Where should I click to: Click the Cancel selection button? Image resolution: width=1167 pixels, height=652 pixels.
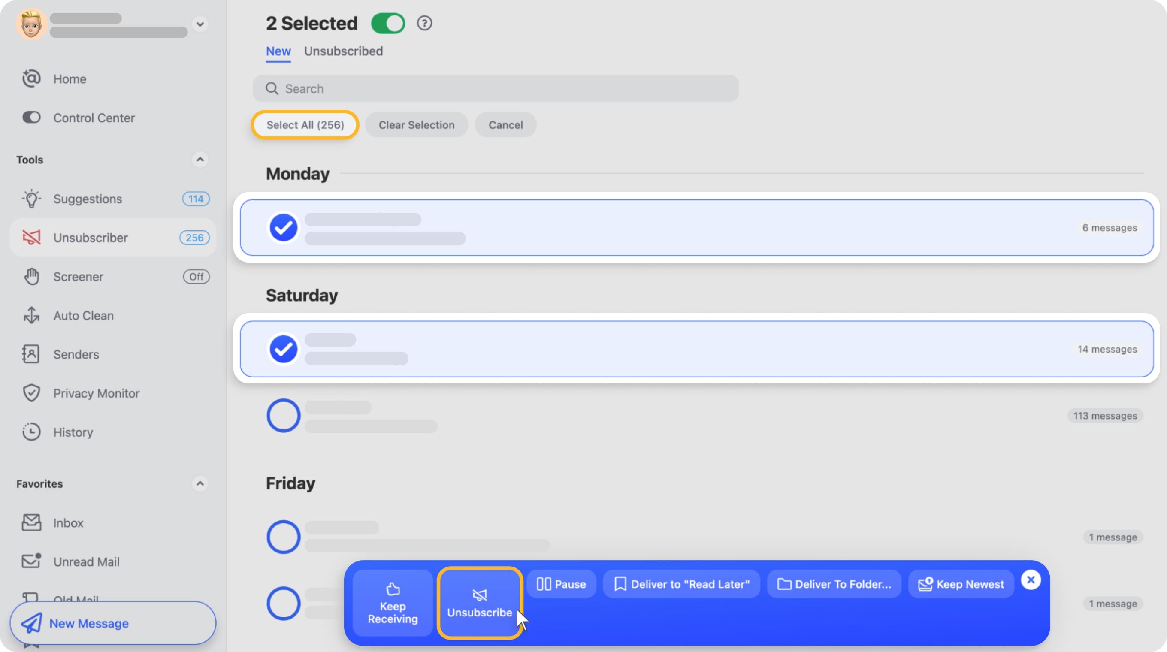[506, 124]
